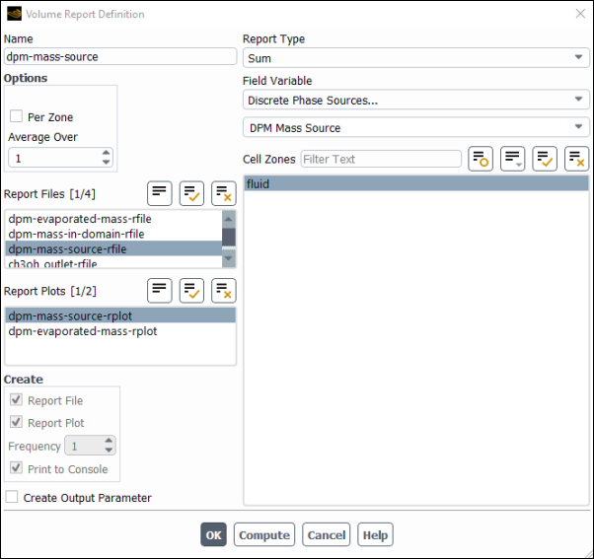
Task: Click scroll down arrow in Report Files list
Action: click(229, 258)
